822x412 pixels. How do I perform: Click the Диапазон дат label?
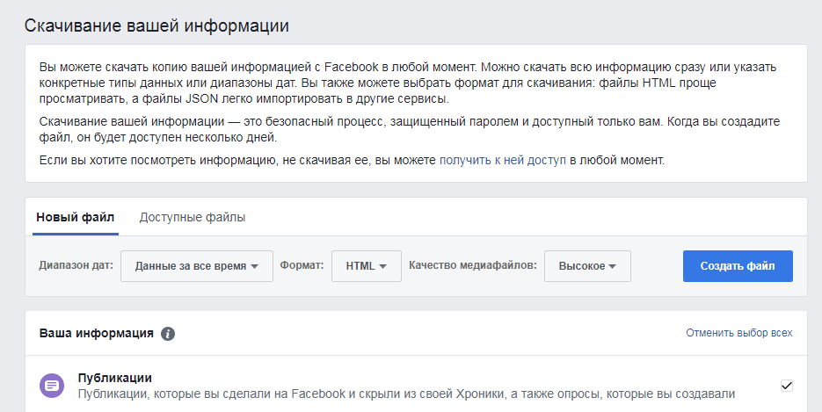click(x=76, y=265)
